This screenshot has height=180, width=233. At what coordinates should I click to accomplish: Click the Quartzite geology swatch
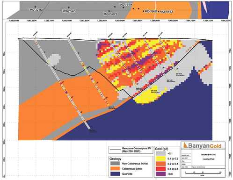point(115,174)
